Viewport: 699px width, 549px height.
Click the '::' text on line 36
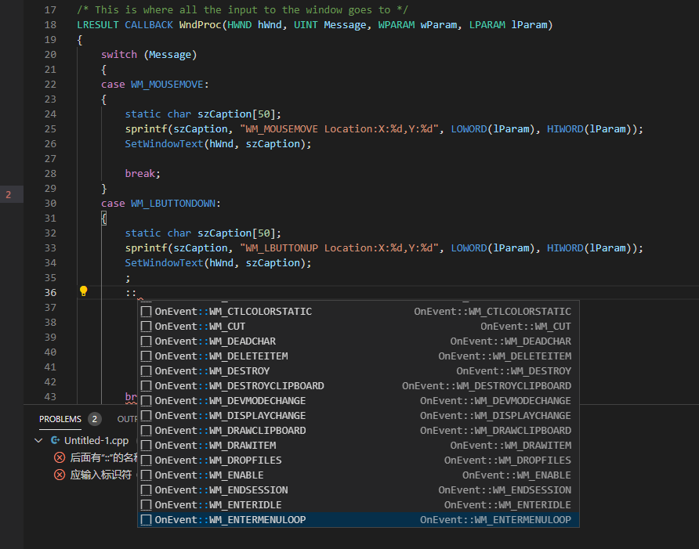pyautogui.click(x=131, y=293)
